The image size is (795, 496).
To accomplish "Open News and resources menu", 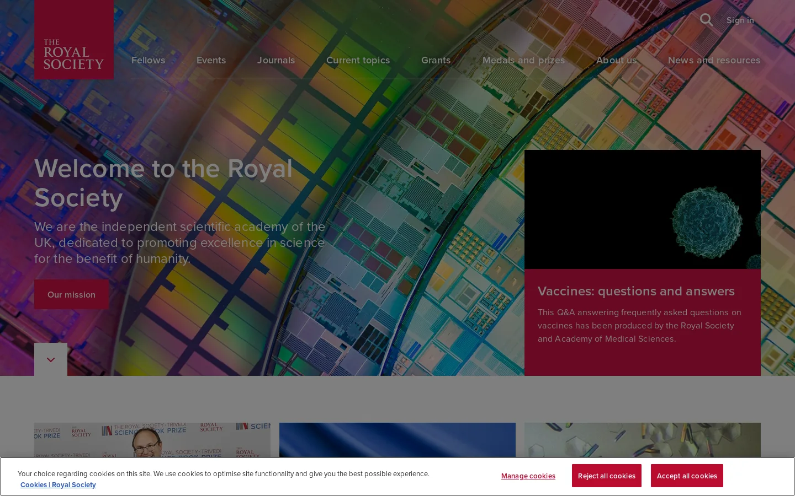I will [x=714, y=60].
